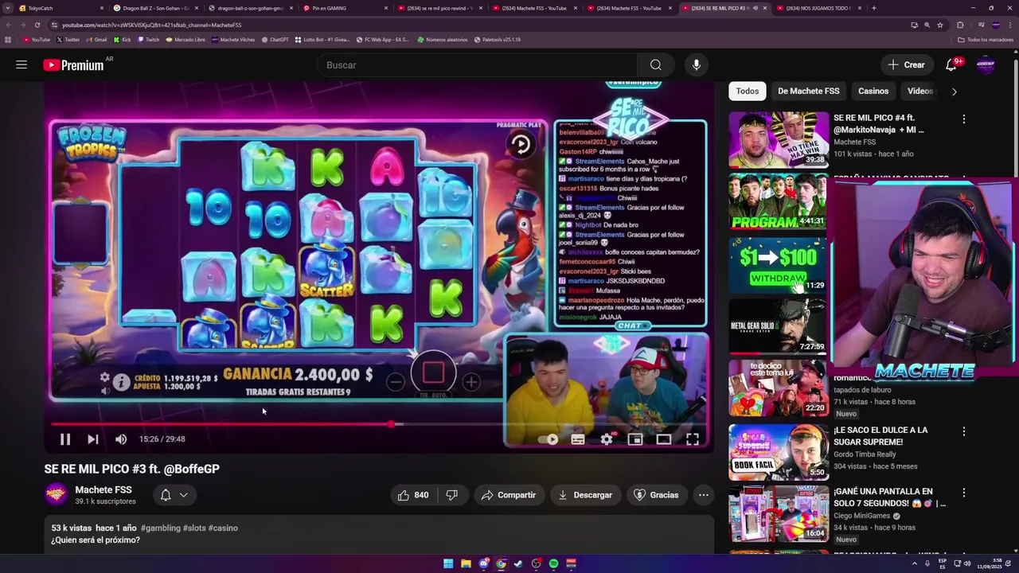Viewport: 1019px width, 573px height.
Task: Open Machete FSS channel name link
Action: 103,490
